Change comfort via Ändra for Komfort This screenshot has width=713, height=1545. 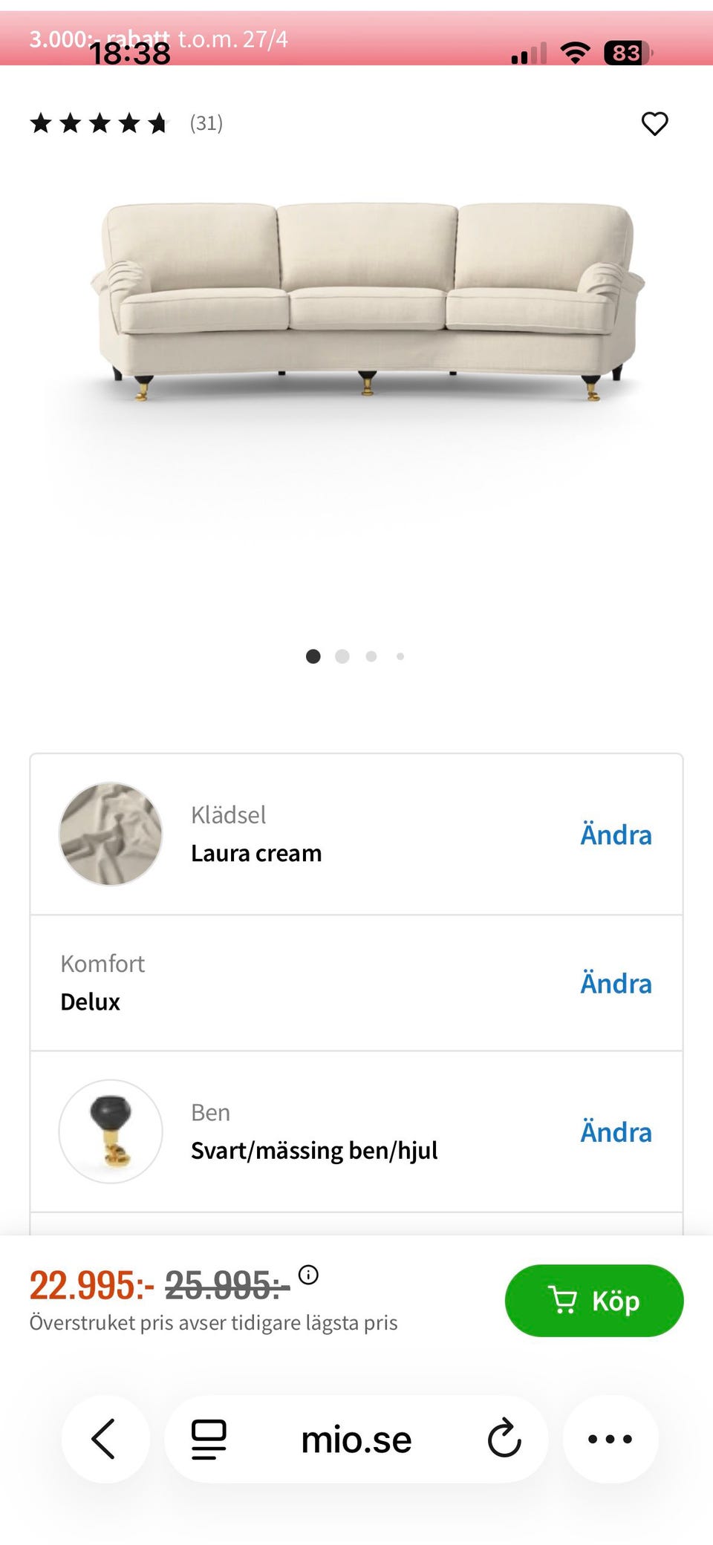(x=616, y=983)
